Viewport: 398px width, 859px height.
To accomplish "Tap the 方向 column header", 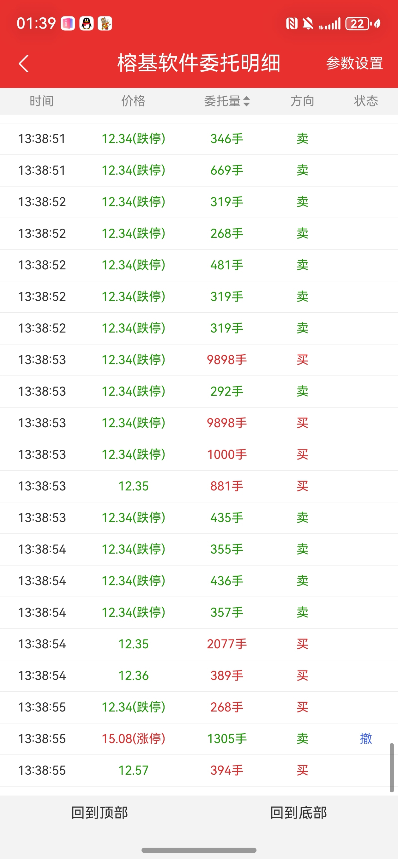I will click(302, 101).
